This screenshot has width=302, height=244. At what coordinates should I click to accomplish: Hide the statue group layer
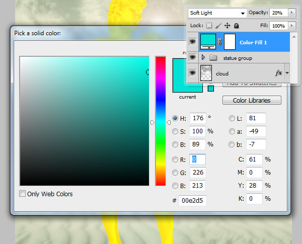click(x=192, y=57)
